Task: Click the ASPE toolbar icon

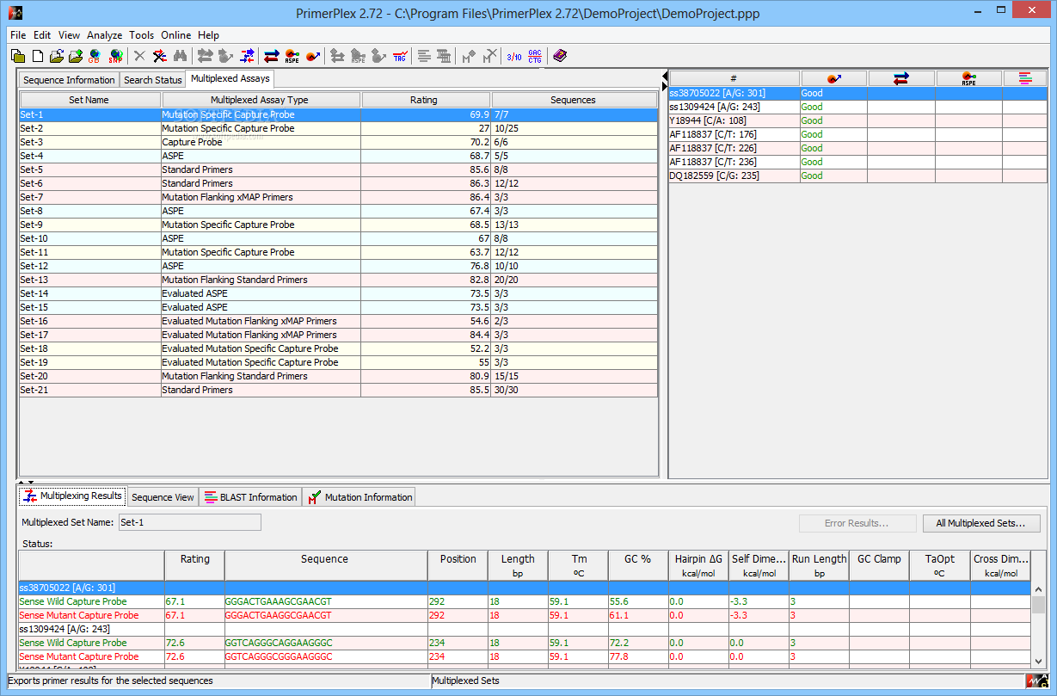Action: [292, 56]
